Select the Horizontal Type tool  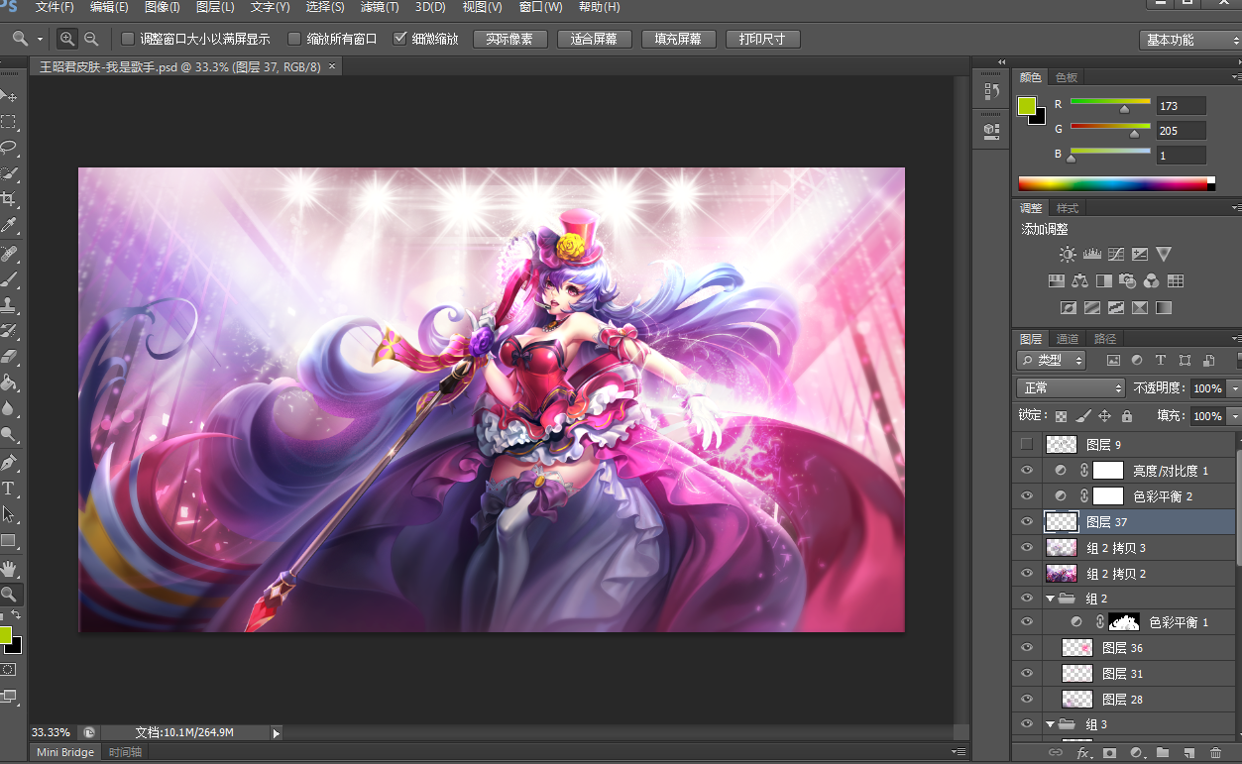pos(9,489)
